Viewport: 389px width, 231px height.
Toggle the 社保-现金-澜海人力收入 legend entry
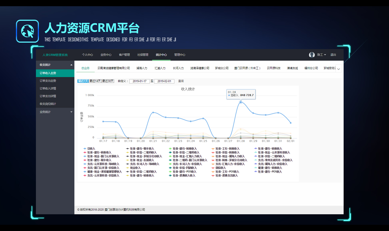pos(228,156)
